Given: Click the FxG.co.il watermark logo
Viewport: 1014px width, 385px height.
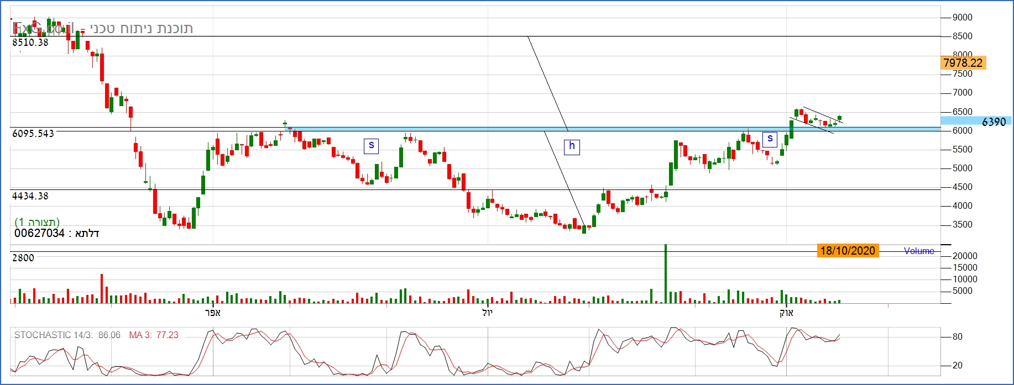Looking at the screenshot, I should point(43,28).
